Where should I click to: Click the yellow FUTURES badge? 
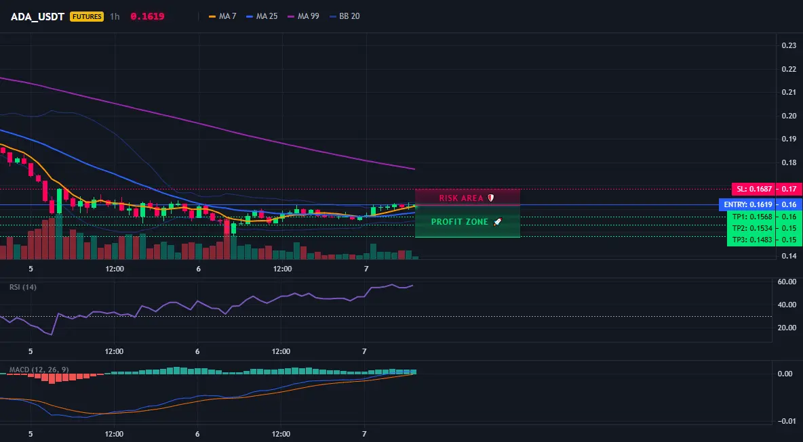87,16
